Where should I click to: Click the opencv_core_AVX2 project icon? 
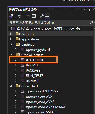(x=23, y=102)
